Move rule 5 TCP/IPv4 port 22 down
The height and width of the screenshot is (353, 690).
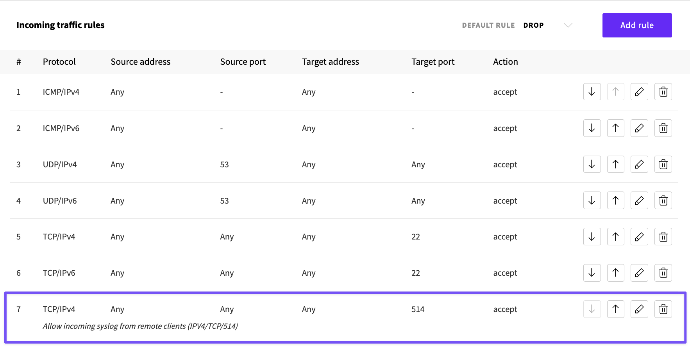pyautogui.click(x=592, y=236)
